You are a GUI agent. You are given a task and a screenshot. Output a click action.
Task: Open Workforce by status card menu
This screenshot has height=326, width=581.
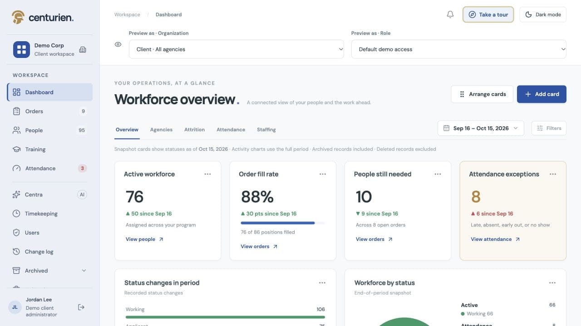click(x=552, y=283)
